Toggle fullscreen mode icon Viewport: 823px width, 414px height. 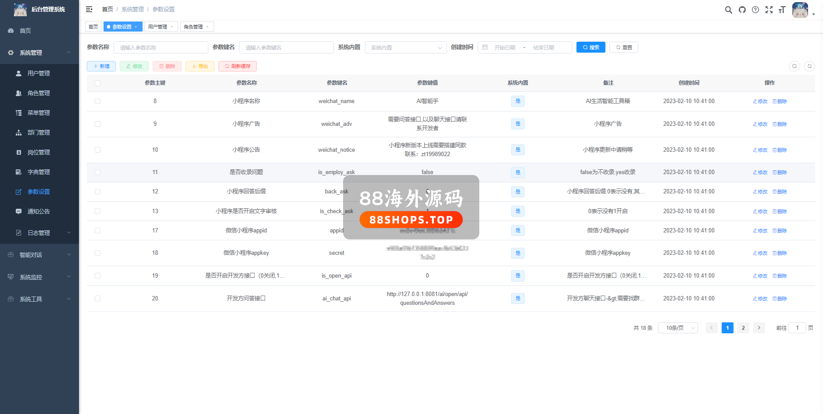pos(769,10)
